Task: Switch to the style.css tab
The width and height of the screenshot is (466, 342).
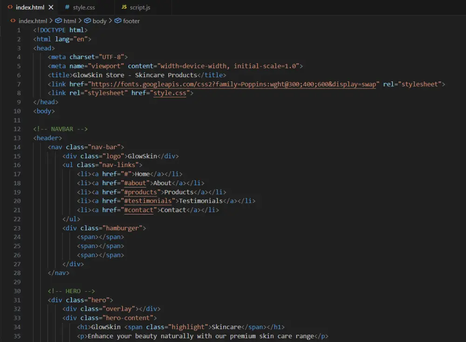Action: point(84,7)
